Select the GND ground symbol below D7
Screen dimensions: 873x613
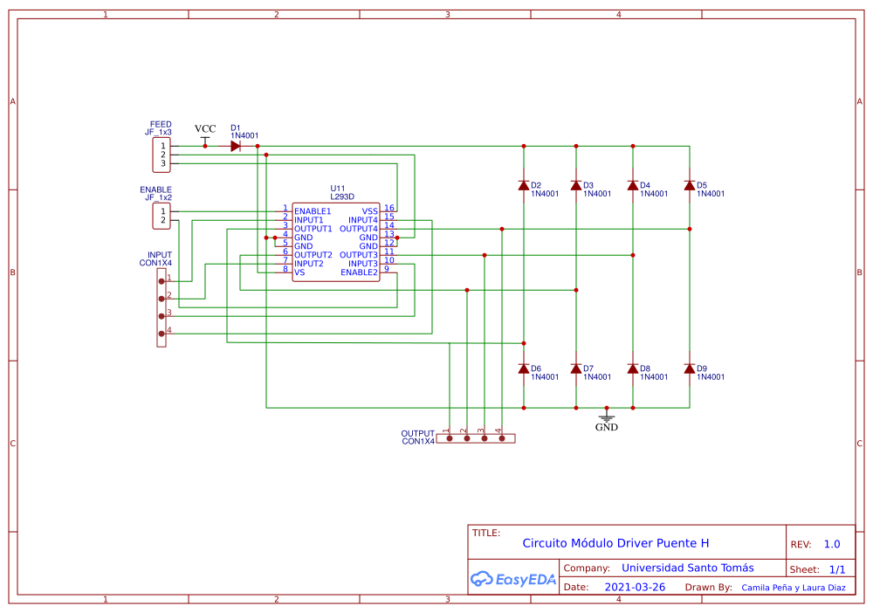coord(606,419)
